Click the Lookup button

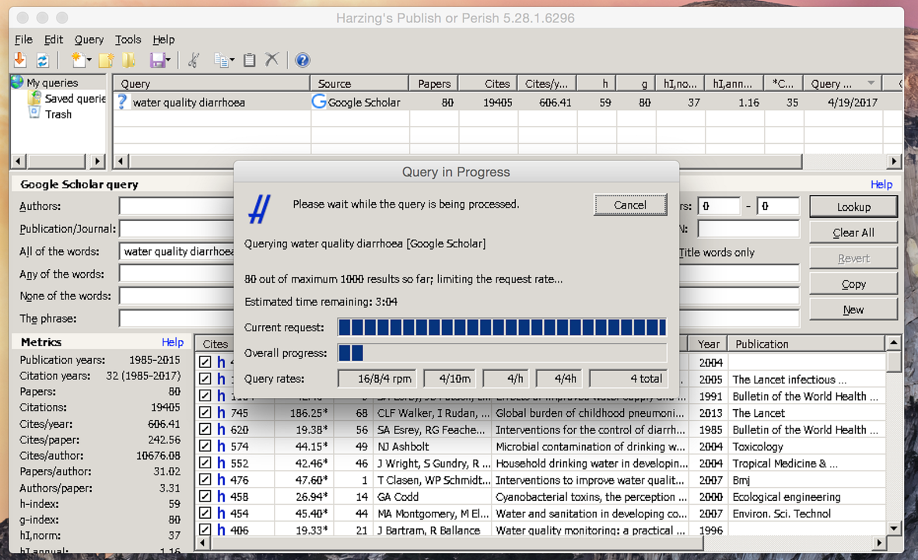[x=853, y=207]
